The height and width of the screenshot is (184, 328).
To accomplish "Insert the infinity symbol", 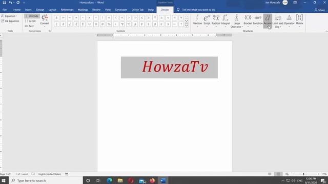I will point(63,18).
